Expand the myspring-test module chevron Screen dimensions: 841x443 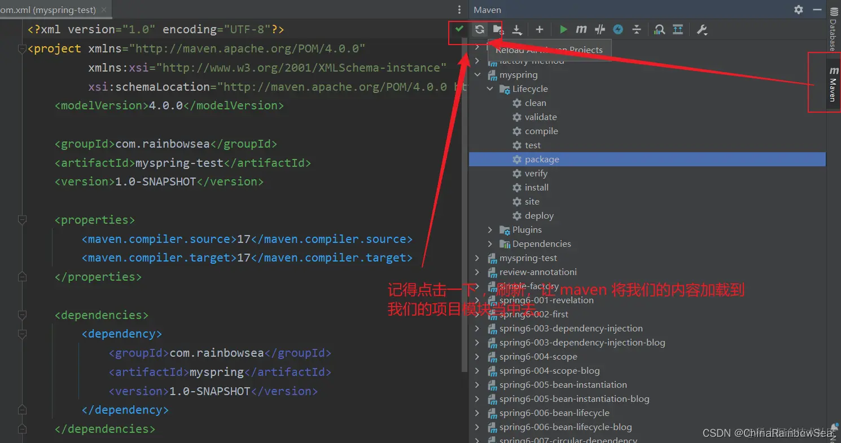(478, 258)
